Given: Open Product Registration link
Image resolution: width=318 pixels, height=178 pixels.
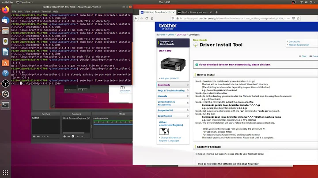Looking at the screenshot, I should (x=299, y=45).
